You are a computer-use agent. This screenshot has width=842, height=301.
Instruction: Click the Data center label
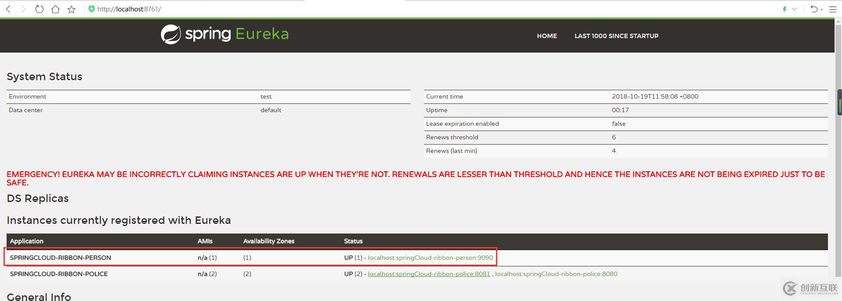pos(25,110)
